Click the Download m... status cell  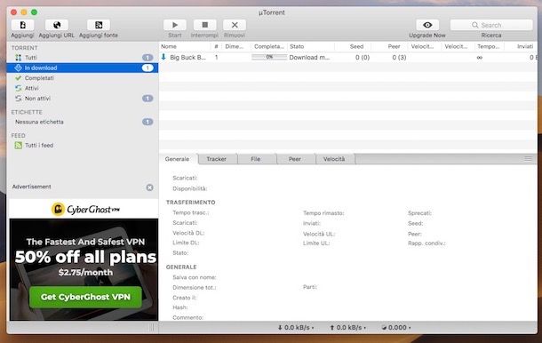point(310,58)
